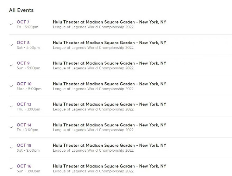Expand the OCT 10 event chevron
This screenshot has height=176, width=232.
point(11,86)
